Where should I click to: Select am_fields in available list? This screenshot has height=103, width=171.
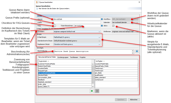[x=116, y=73]
